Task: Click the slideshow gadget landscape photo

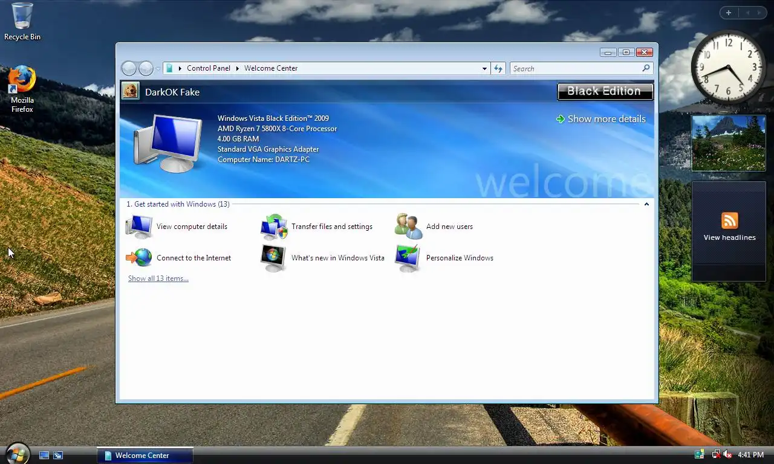Action: pyautogui.click(x=729, y=143)
